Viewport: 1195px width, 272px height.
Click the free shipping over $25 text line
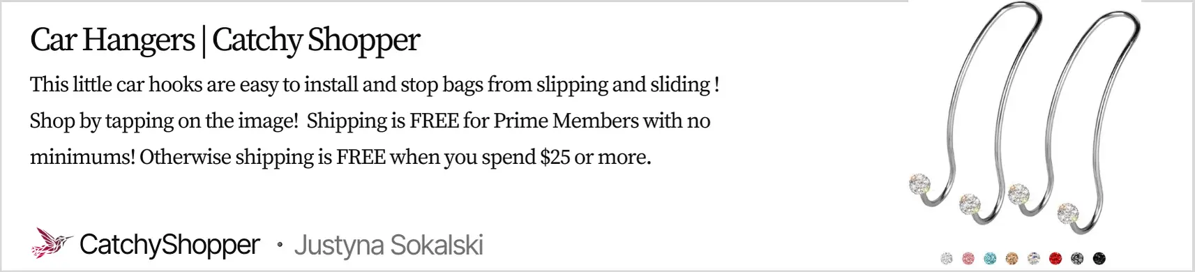[340, 158]
